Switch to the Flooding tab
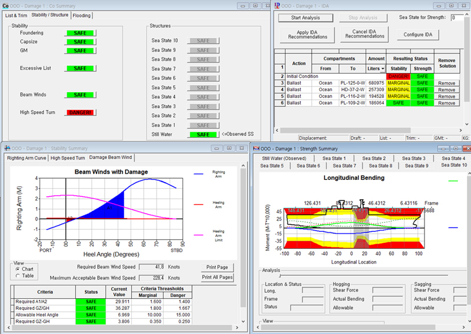The image size is (471, 334). (x=82, y=15)
